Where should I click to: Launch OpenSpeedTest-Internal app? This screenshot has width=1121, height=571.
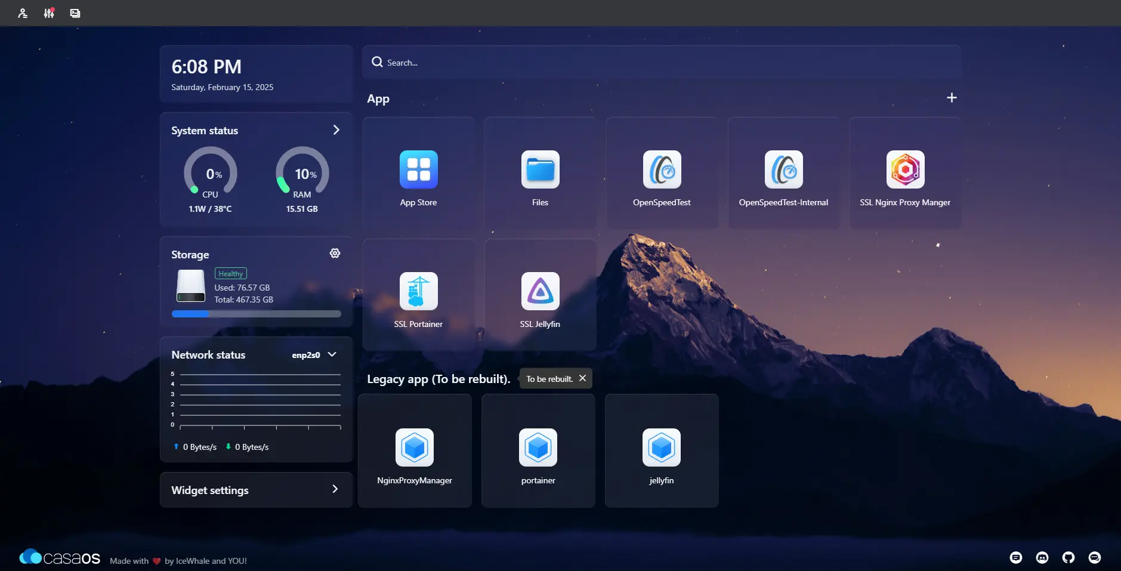[783, 169]
